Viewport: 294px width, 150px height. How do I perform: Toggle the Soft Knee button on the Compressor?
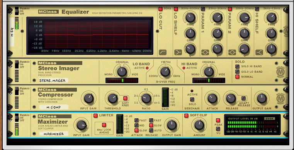tap(125, 98)
